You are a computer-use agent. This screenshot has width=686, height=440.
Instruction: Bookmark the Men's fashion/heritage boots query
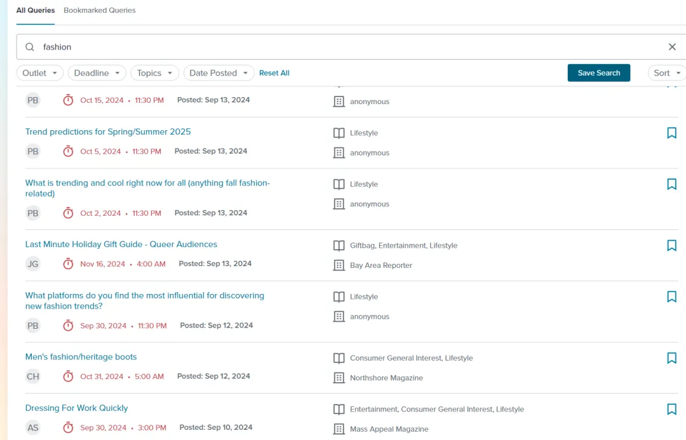click(671, 358)
